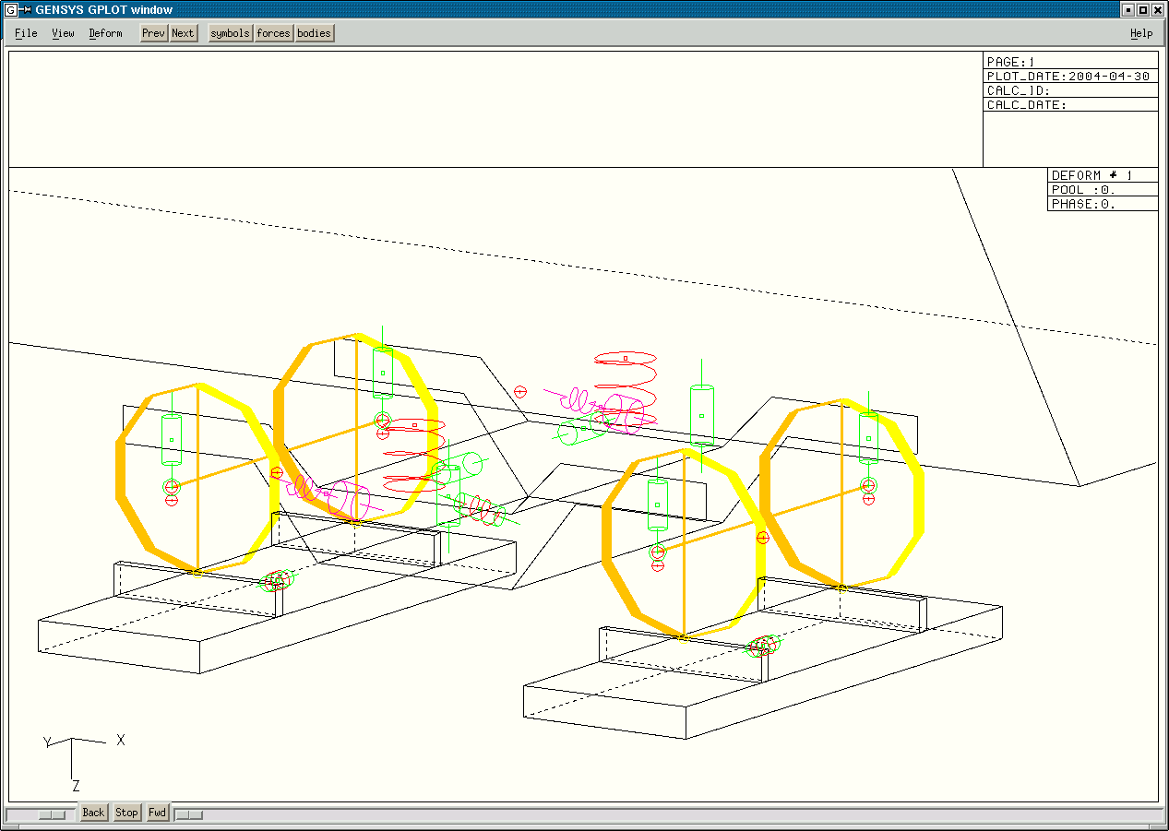Open the File menu

[24, 33]
